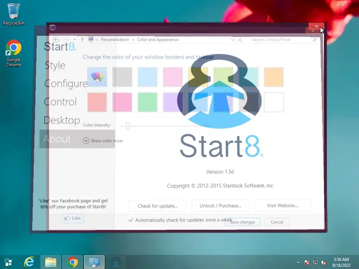Screen dimensions: 359x269
Task: Open network status tray icon
Action: point(315,262)
